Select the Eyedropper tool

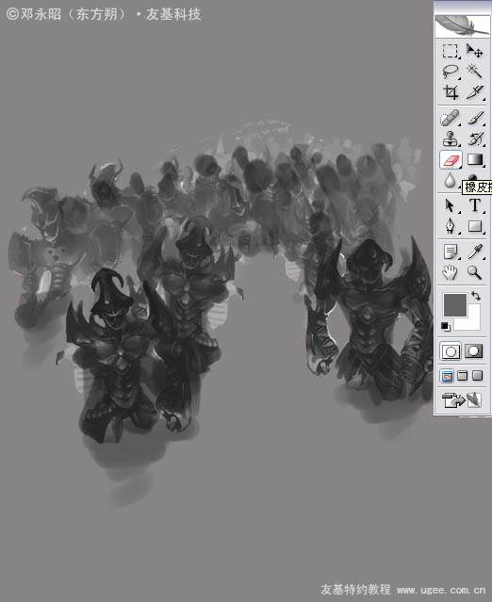pyautogui.click(x=475, y=252)
